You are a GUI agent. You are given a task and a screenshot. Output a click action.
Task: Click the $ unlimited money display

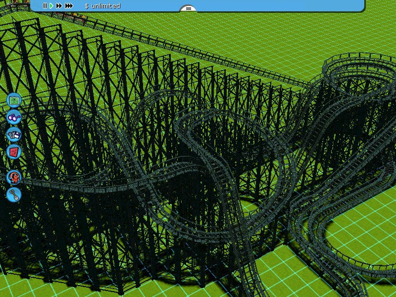tap(102, 6)
